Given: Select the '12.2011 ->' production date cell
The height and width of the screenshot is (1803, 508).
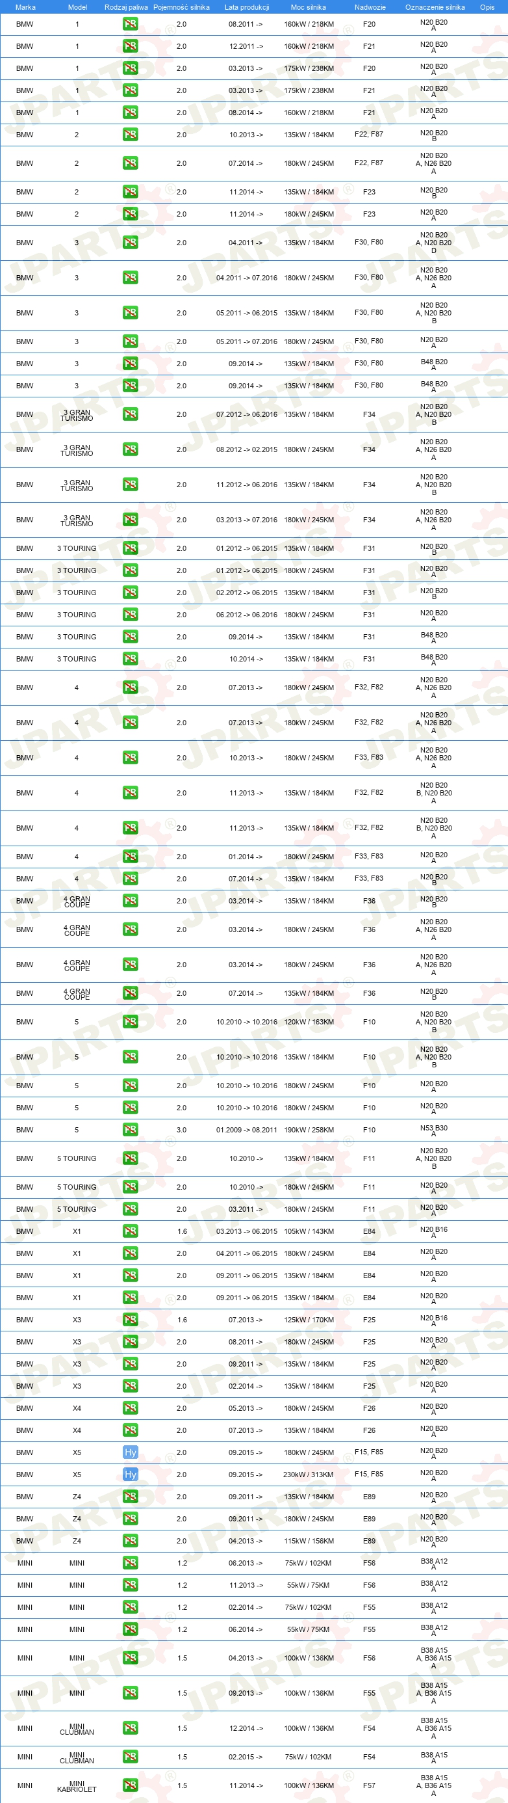Looking at the screenshot, I should pos(246,46).
